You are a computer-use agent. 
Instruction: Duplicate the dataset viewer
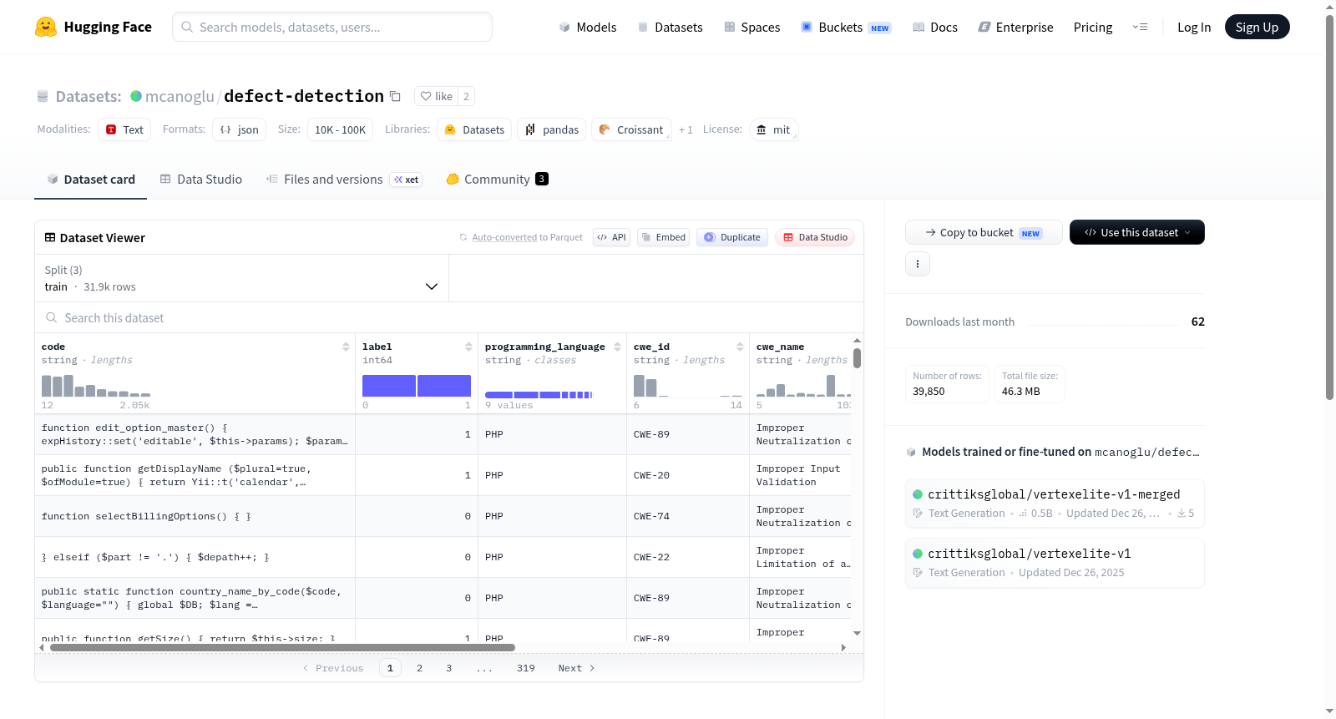731,237
